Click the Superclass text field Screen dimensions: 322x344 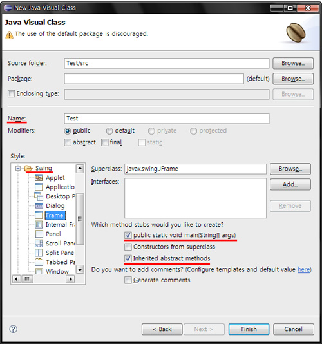coord(195,169)
